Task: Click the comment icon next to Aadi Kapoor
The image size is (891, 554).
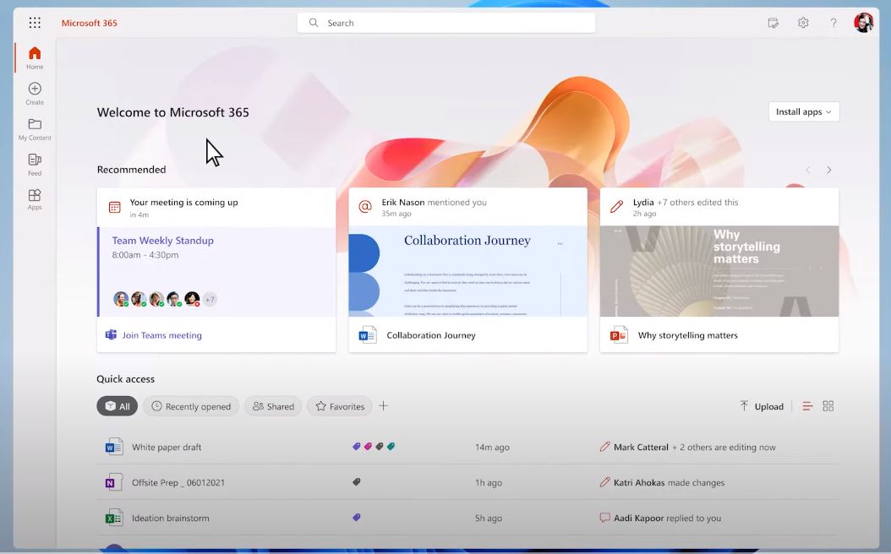Action: tap(604, 518)
